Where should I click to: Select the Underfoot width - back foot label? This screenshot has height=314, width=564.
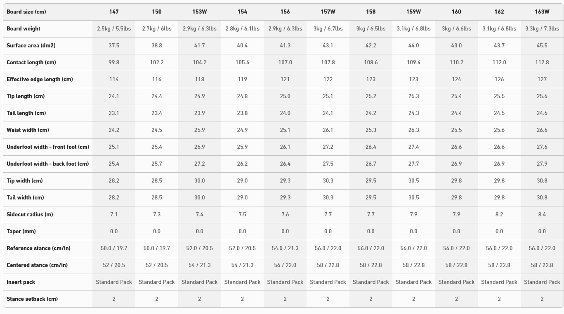(x=47, y=164)
